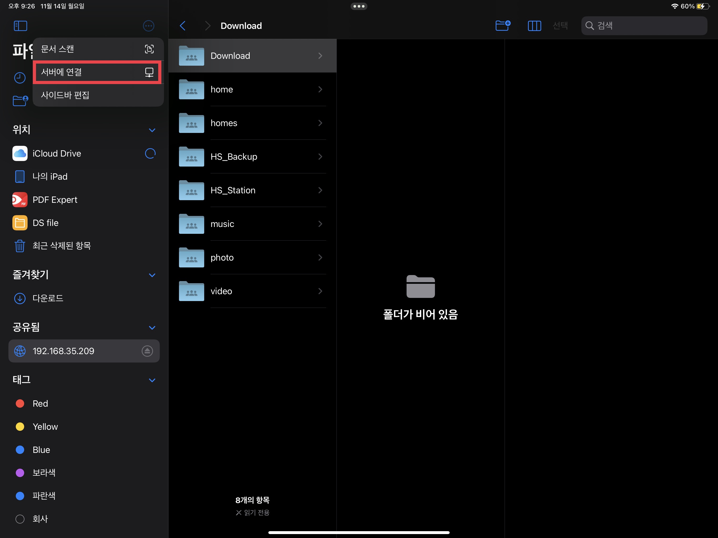718x538 pixels.
Task: Open the Shared folder sidebar icon
Action: tap(20, 101)
